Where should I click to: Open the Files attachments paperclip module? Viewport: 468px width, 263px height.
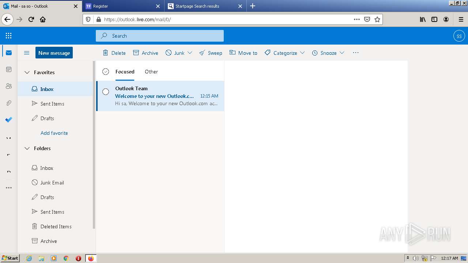9,103
